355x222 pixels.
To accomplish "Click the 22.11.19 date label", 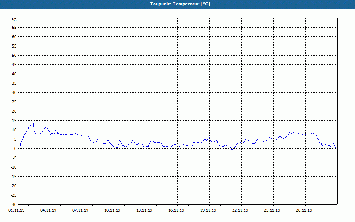I will (x=240, y=210).
